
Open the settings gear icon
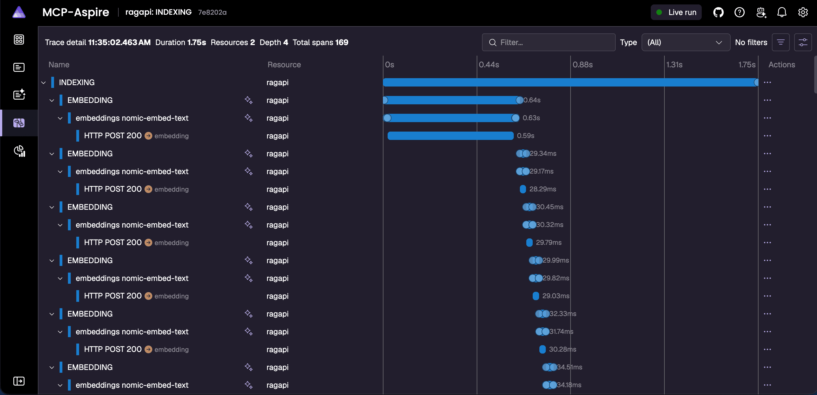(x=803, y=12)
